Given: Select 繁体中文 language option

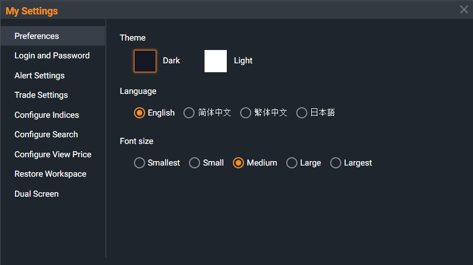Looking at the screenshot, I should [246, 113].
